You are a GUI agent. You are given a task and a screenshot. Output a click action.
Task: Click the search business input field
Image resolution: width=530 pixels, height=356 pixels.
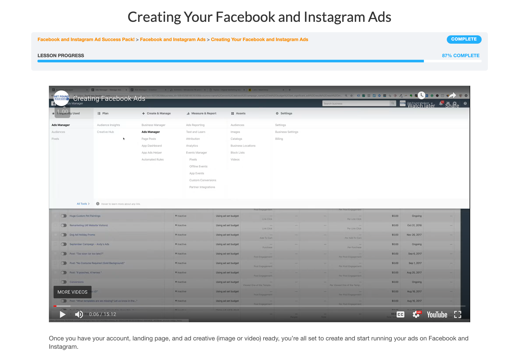356,103
